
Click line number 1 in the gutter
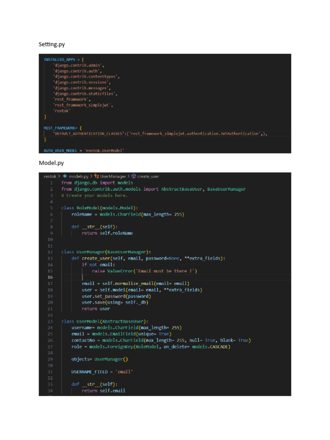click(52, 183)
